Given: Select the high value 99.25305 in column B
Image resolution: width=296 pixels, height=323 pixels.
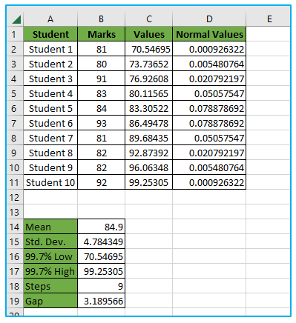Looking at the screenshot, I should point(101,271).
